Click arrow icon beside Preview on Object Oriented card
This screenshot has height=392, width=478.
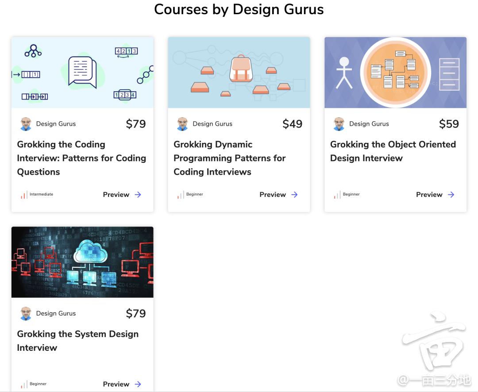click(451, 195)
